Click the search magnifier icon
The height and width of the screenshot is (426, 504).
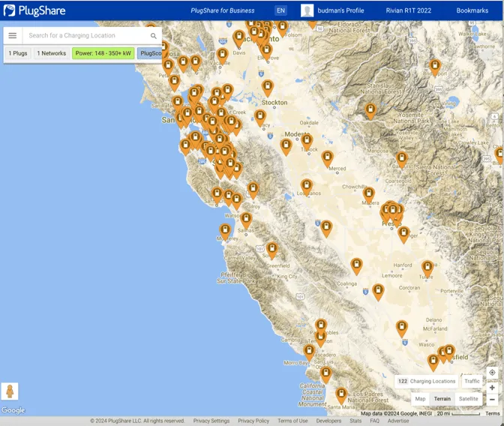(154, 36)
